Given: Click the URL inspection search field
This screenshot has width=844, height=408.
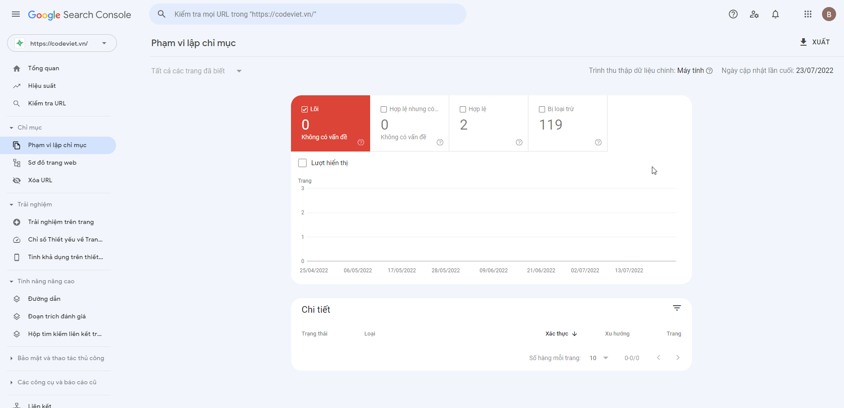Looking at the screenshot, I should (308, 14).
